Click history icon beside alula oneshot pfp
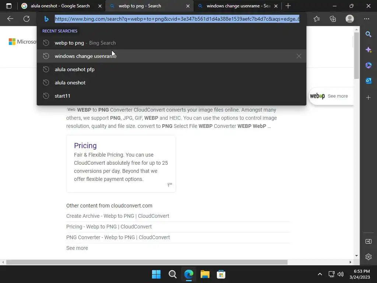 pyautogui.click(x=46, y=69)
